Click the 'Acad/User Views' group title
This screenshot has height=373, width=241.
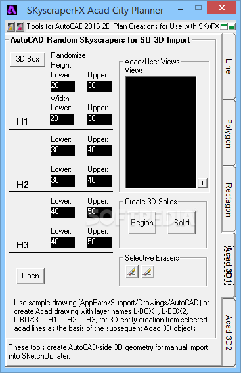(152, 62)
